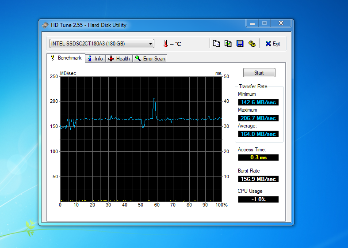Click the temperature reading – °C
The height and width of the screenshot is (248, 348).
176,44
